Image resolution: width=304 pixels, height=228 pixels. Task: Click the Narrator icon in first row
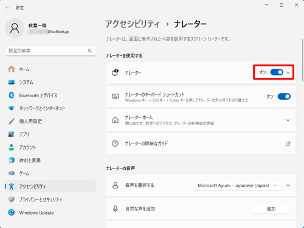pos(116,72)
